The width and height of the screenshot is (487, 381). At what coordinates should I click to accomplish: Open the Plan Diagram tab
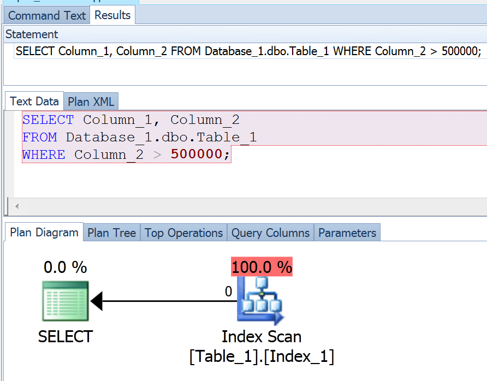pyautogui.click(x=44, y=233)
